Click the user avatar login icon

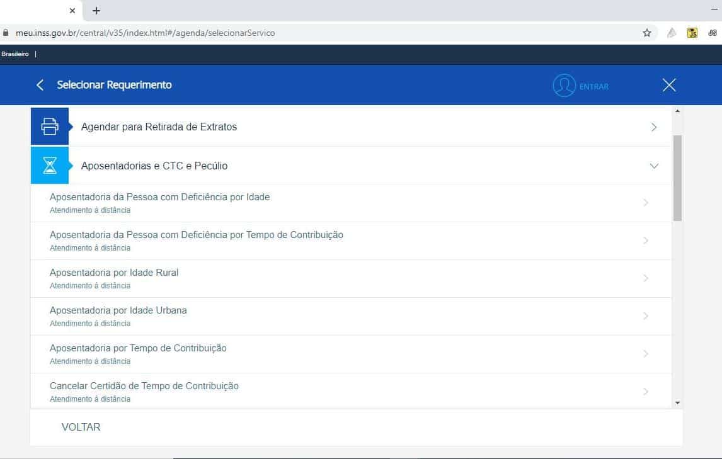[564, 85]
